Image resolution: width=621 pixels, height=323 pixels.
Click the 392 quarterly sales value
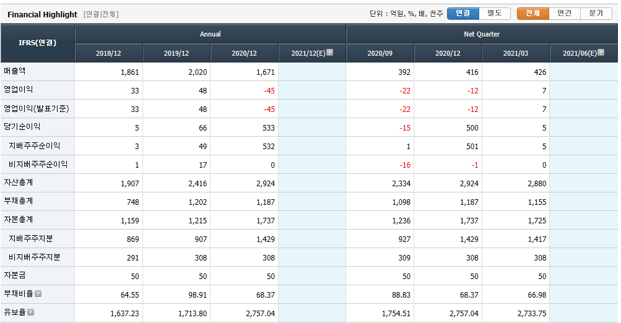click(x=404, y=72)
